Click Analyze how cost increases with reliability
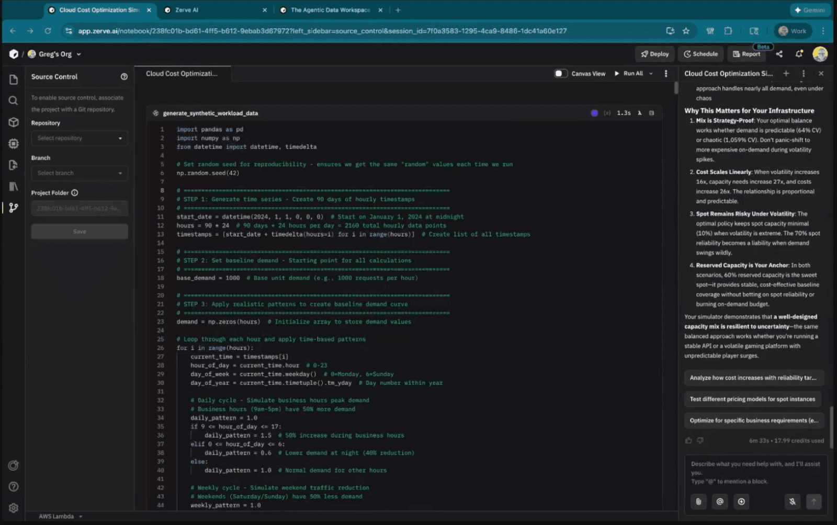The width and height of the screenshot is (837, 525). tap(753, 378)
